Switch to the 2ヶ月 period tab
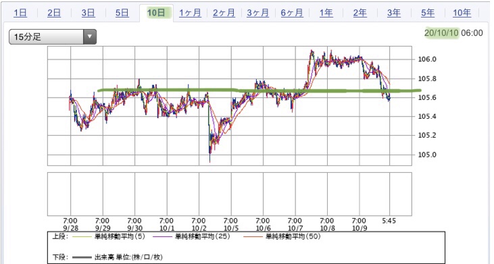494x264 pixels. [x=224, y=13]
